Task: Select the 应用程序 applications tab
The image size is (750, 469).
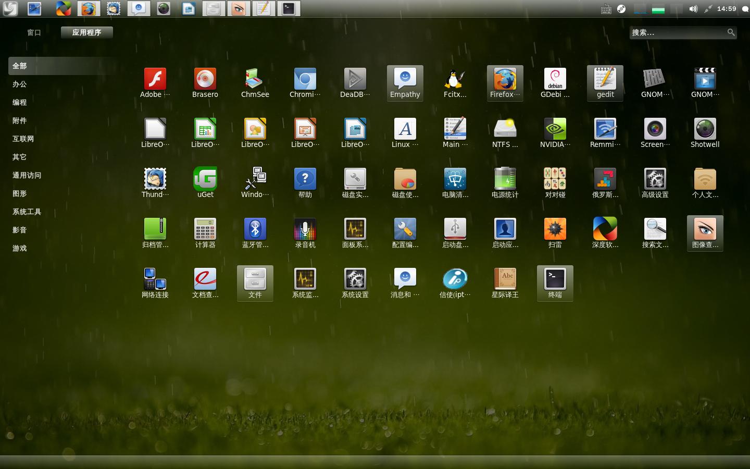Action: 86,32
